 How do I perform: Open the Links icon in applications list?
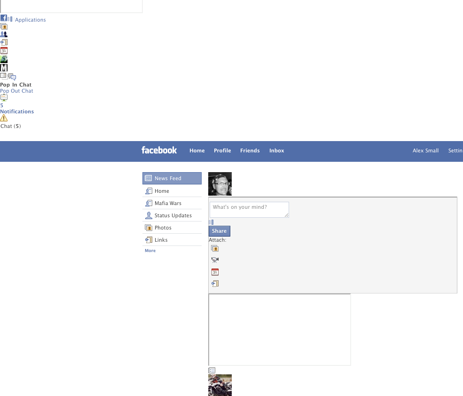[x=4, y=42]
